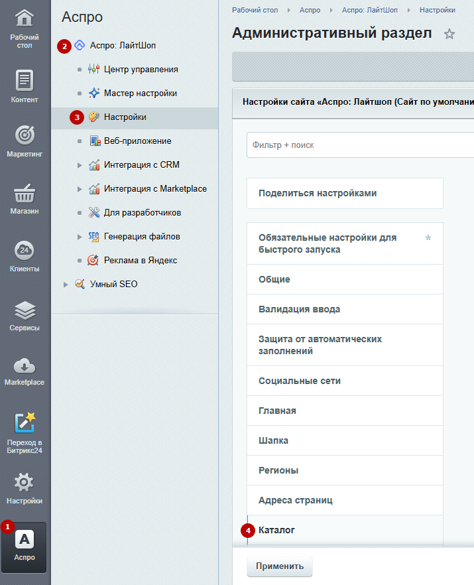
Task: Open the Клиенты sidebar section
Action: tap(25, 257)
